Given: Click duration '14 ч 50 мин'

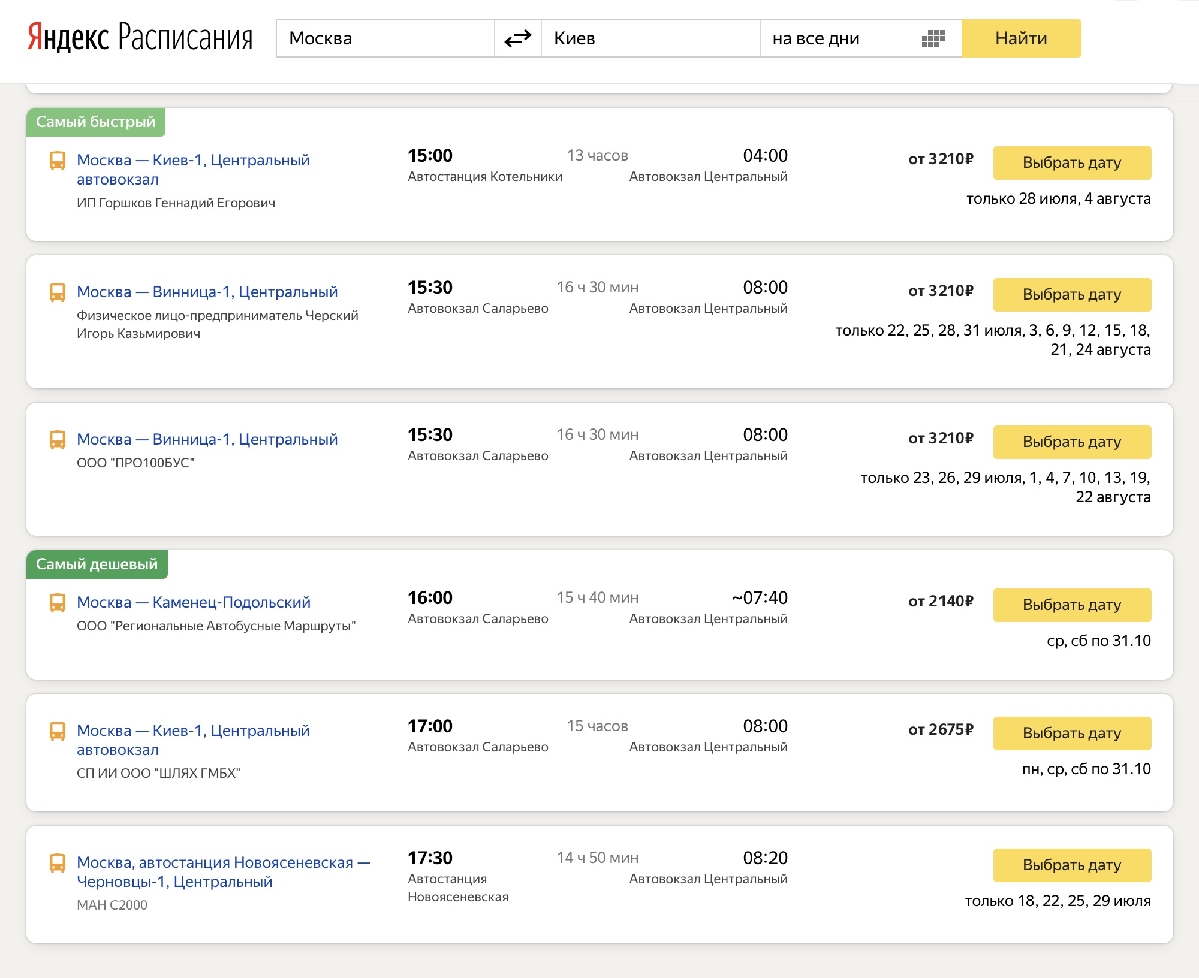Looking at the screenshot, I should pos(598,858).
